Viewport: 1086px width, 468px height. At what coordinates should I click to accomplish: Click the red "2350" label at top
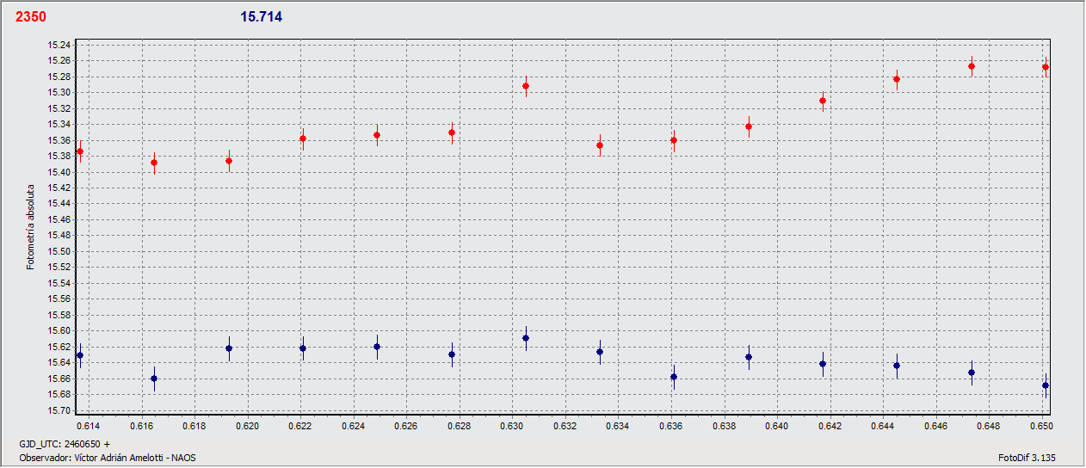click(31, 16)
